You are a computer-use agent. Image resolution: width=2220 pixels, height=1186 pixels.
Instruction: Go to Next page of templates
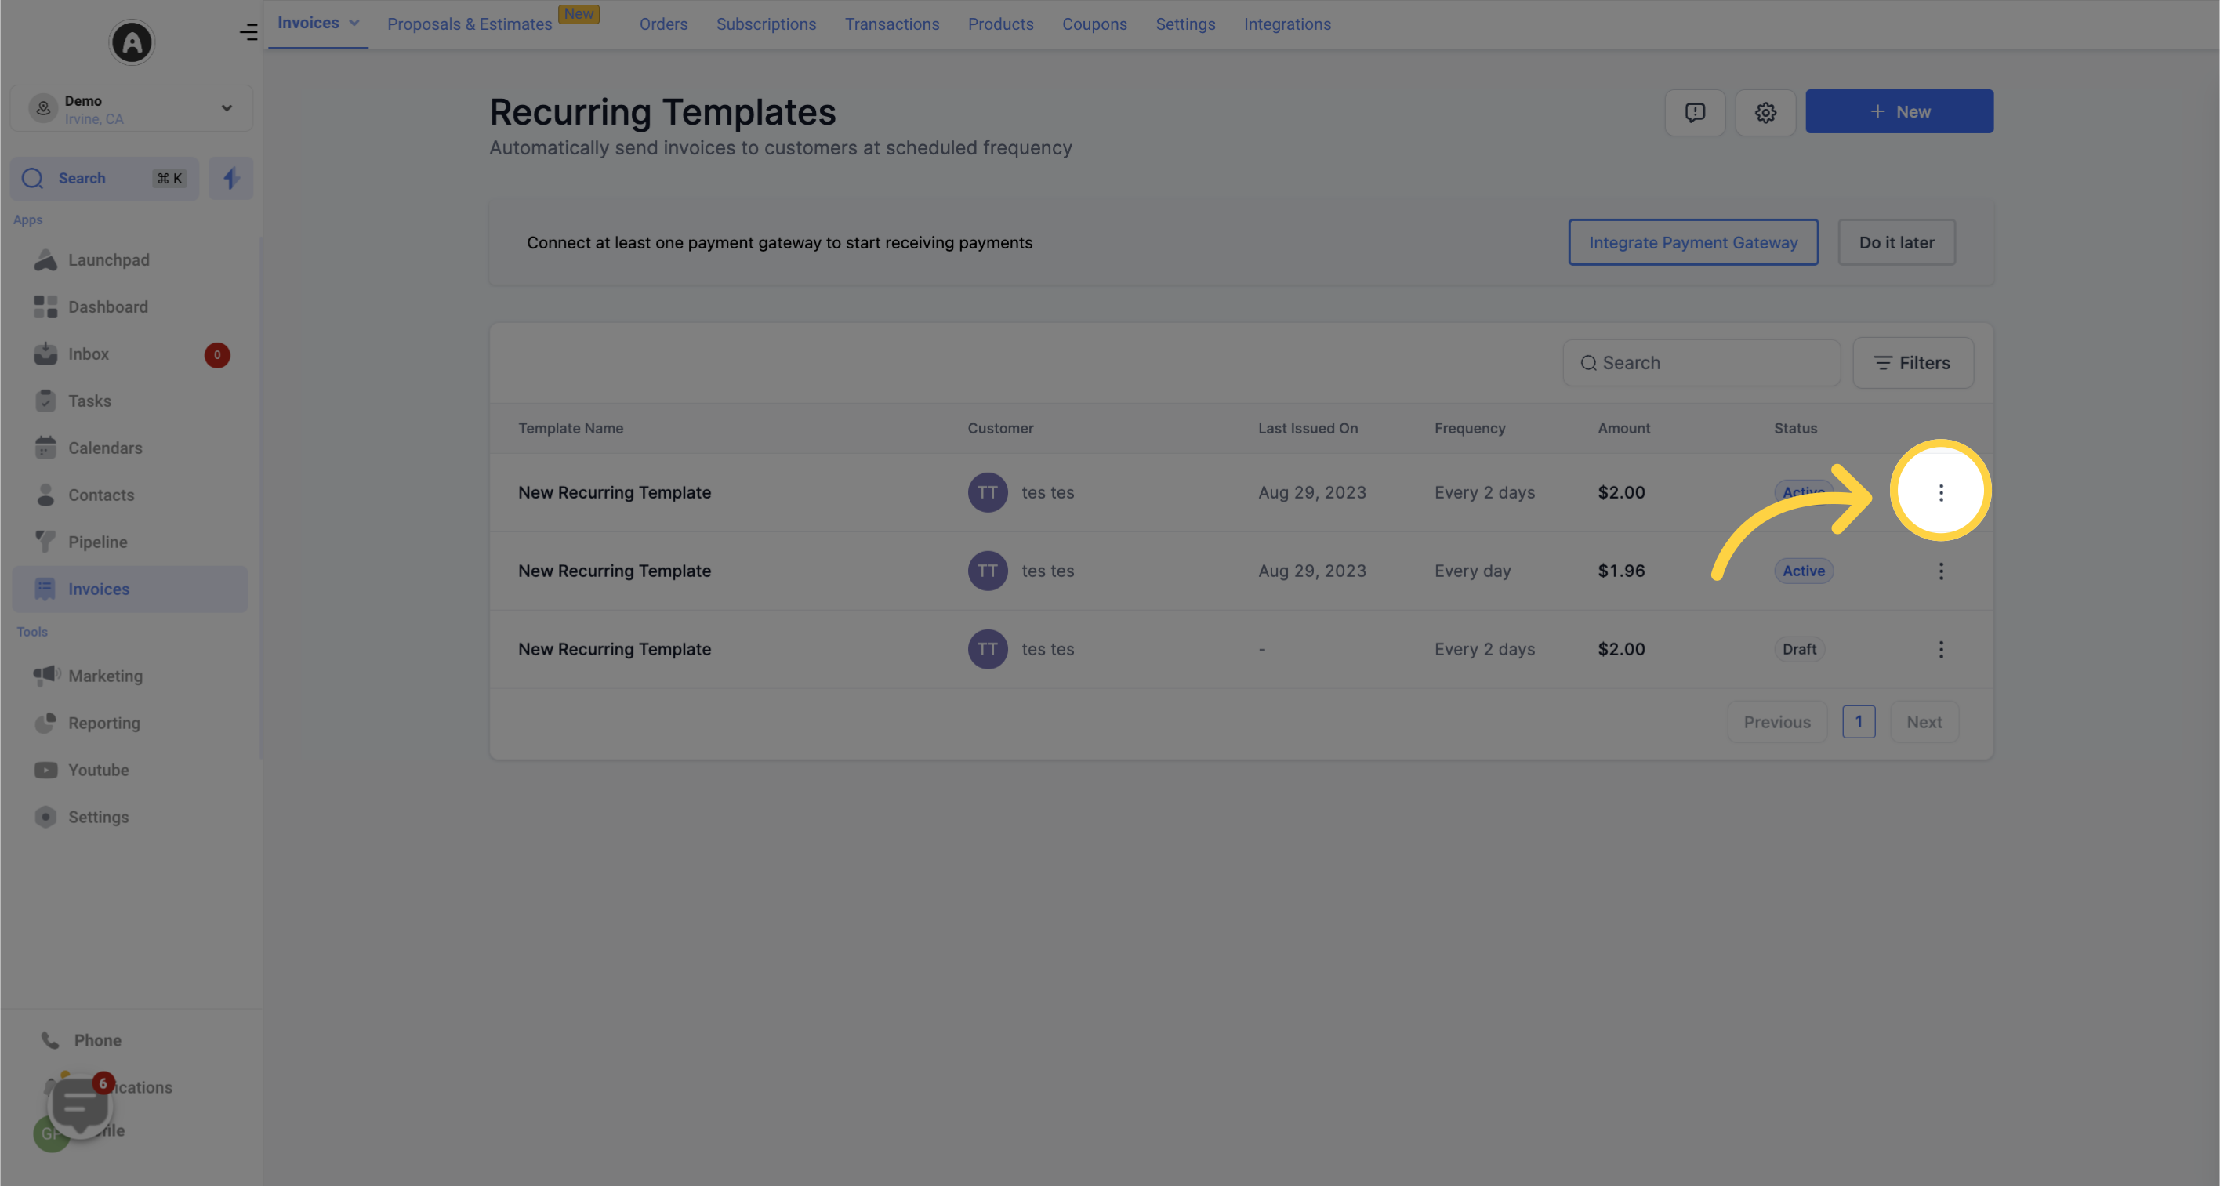1924,722
